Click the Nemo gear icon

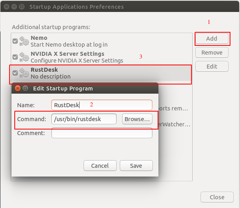tap(24, 41)
